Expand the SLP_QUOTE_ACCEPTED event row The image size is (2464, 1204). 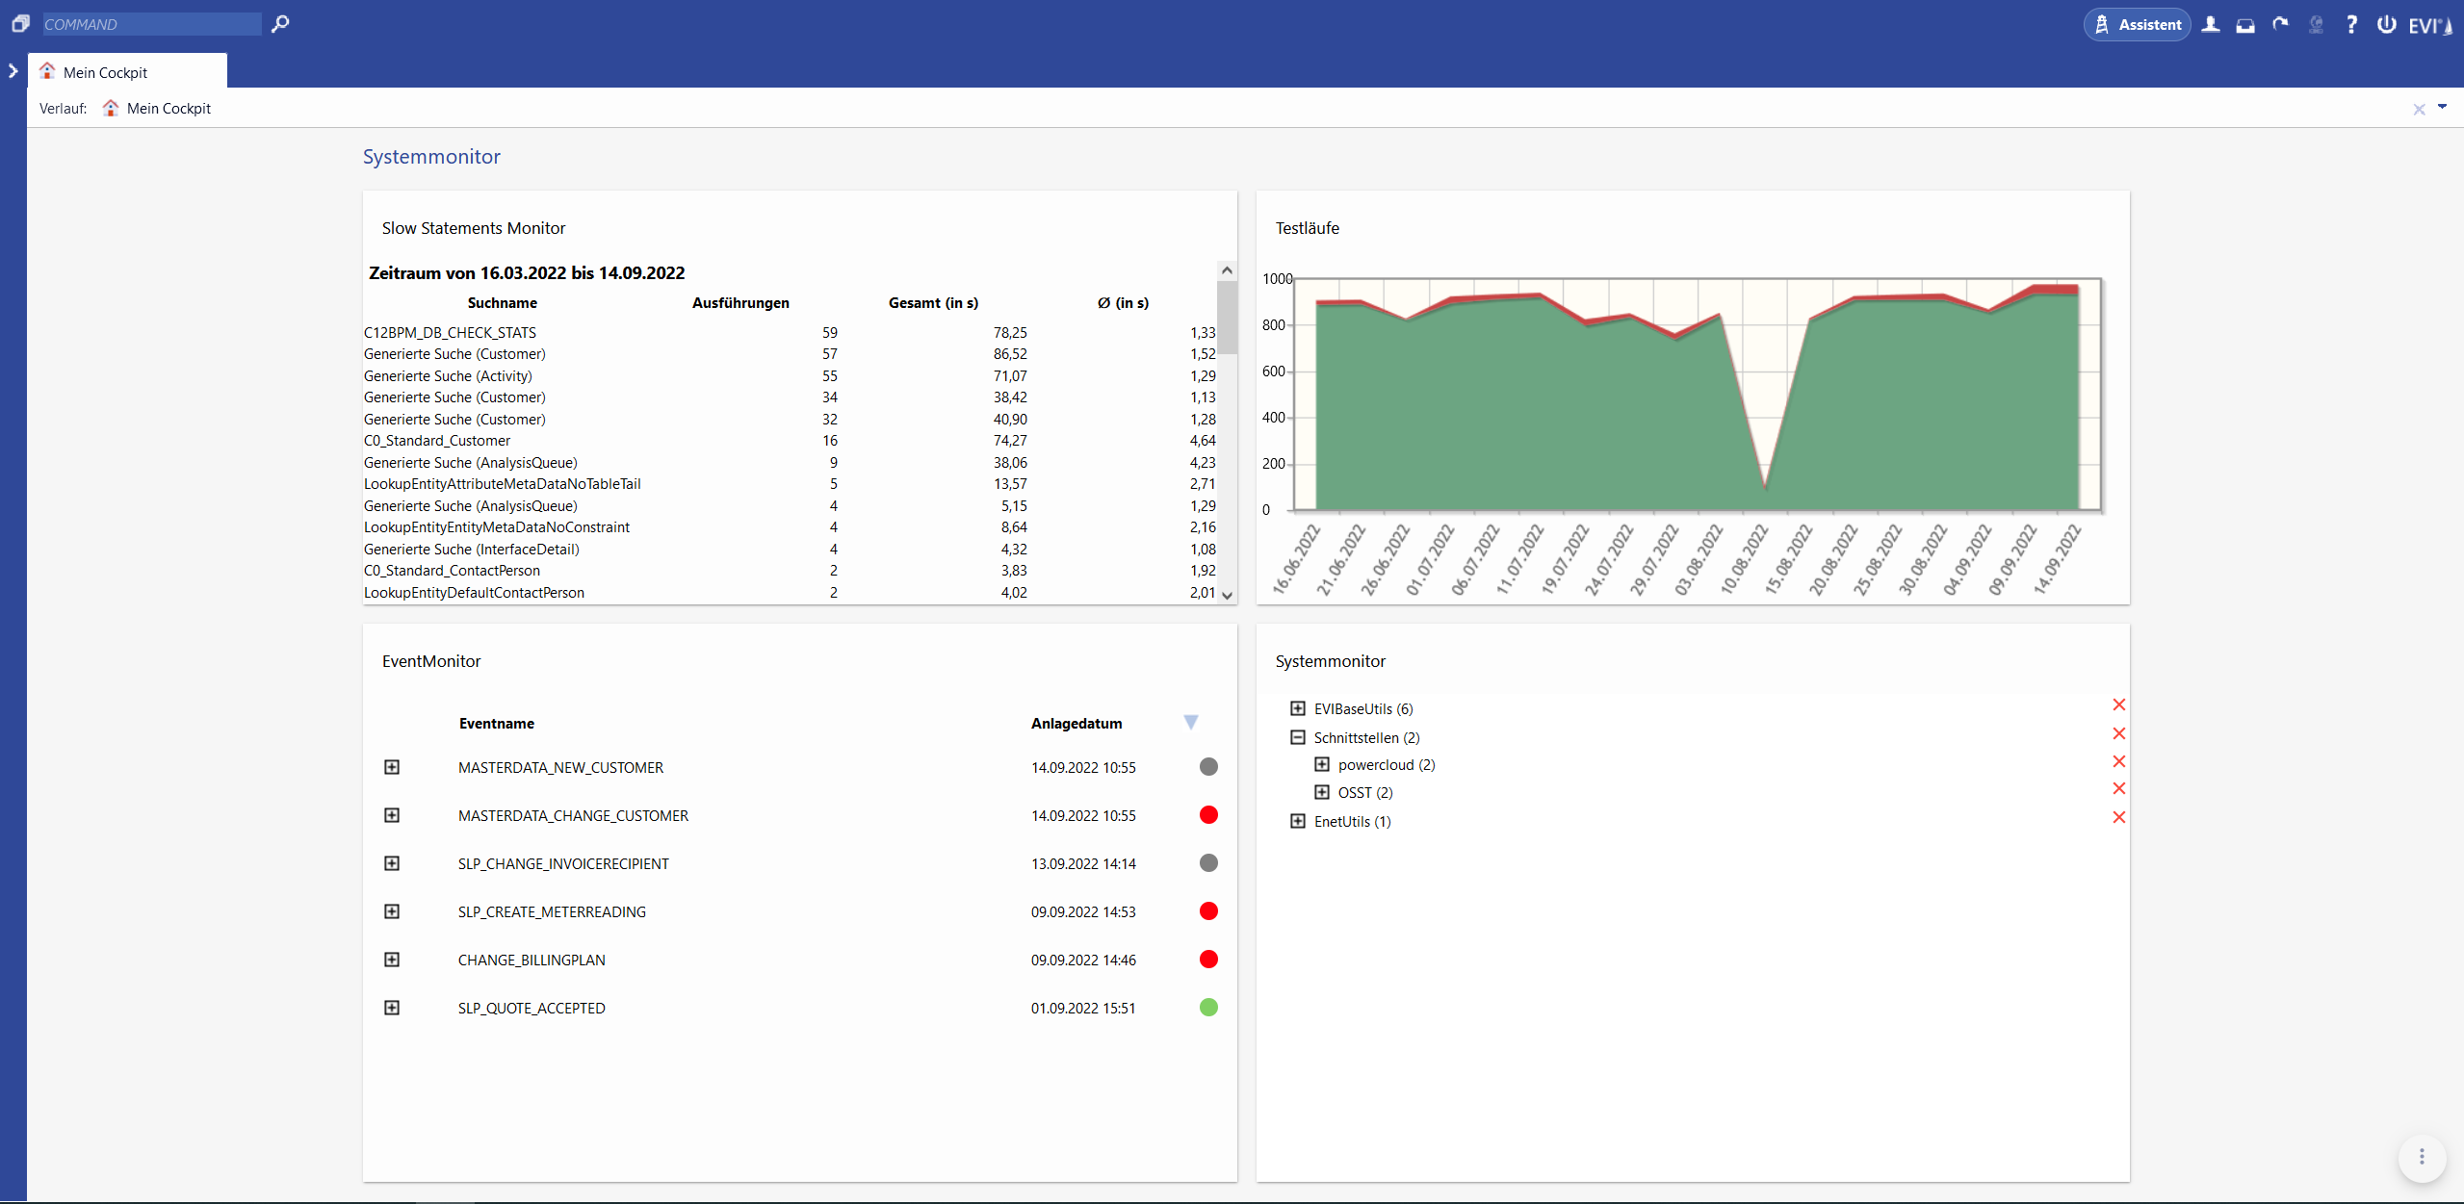(392, 1008)
